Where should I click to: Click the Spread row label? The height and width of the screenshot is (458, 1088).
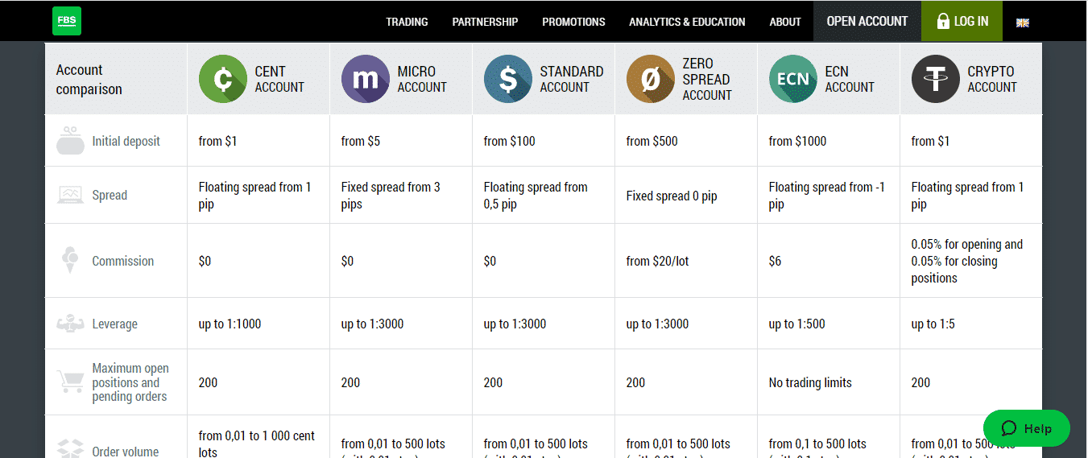point(110,195)
